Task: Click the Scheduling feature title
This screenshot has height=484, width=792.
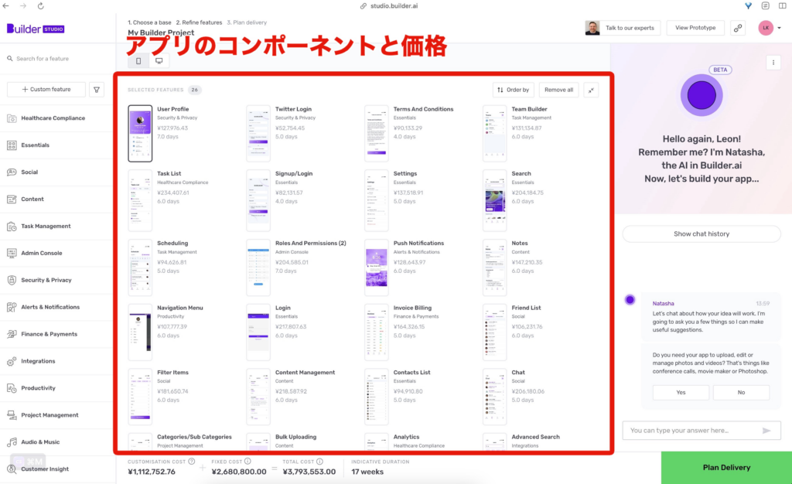Action: [x=172, y=244]
